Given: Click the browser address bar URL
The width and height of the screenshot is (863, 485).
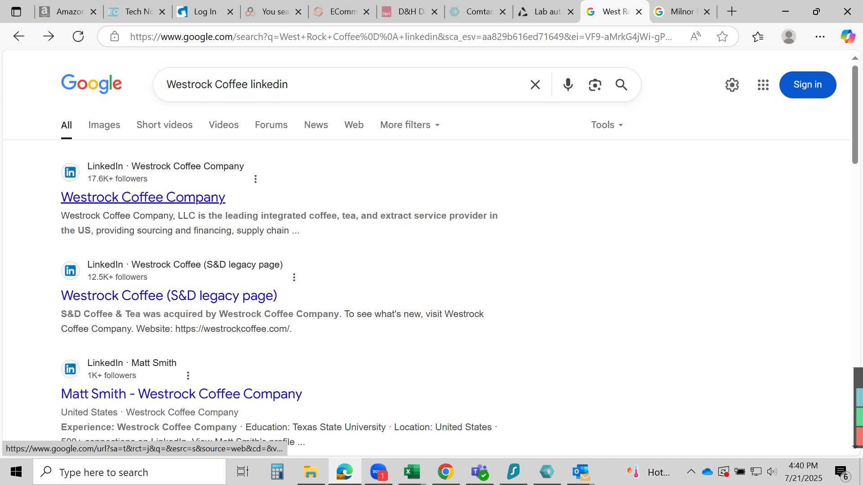Looking at the screenshot, I should click(401, 36).
